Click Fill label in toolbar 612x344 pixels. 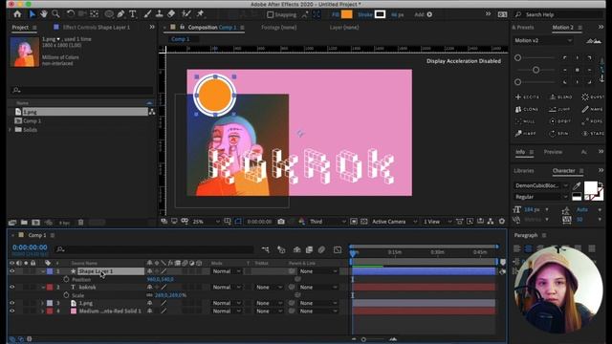pos(336,15)
